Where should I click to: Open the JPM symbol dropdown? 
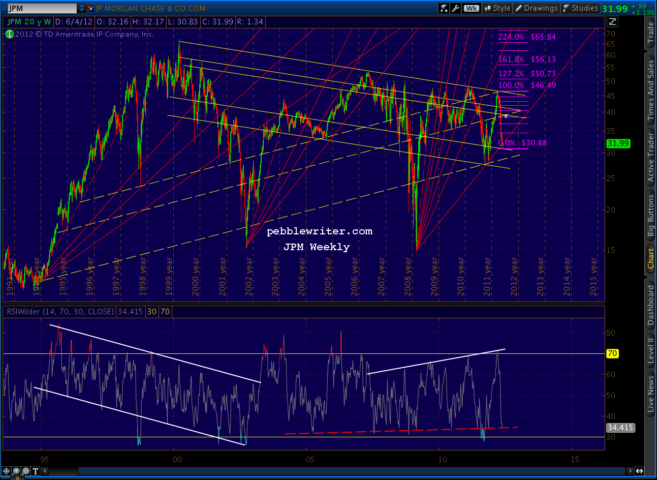[x=81, y=8]
